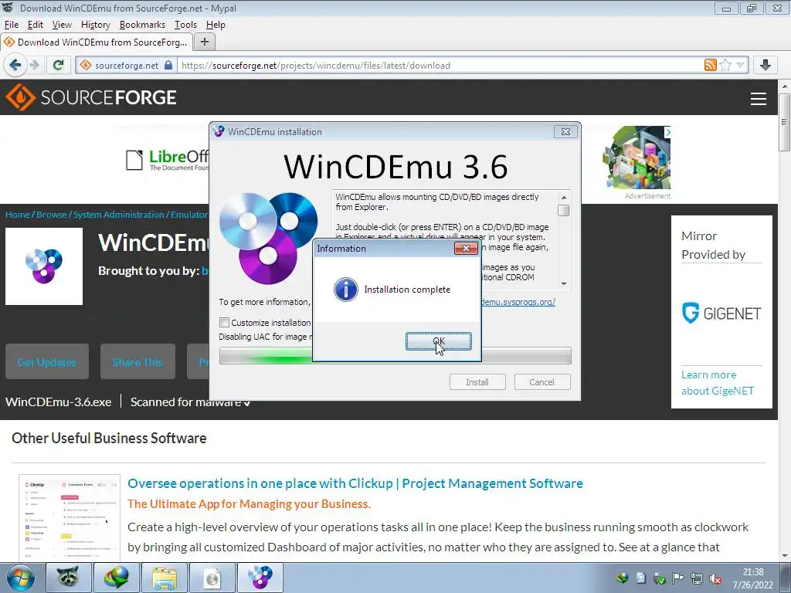791x593 pixels.
Task: Click the globe download tray icon
Action: [x=622, y=578]
